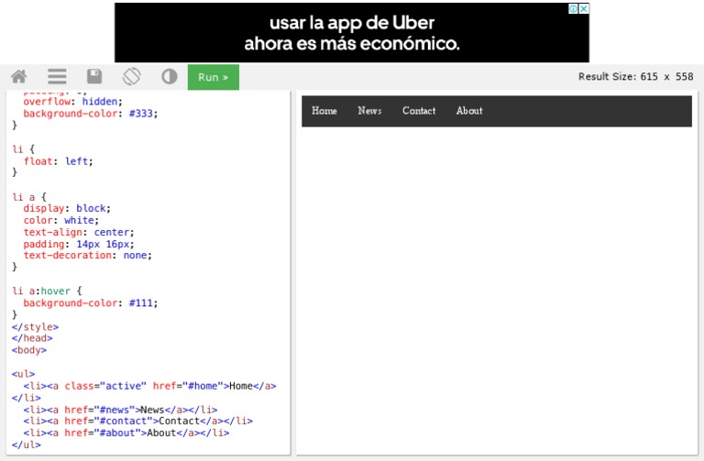Click the blank area of the result preview

(496, 293)
